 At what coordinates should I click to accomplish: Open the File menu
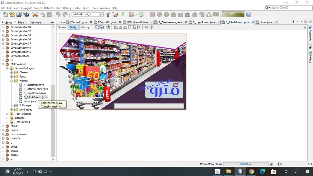pyautogui.click(x=3, y=8)
